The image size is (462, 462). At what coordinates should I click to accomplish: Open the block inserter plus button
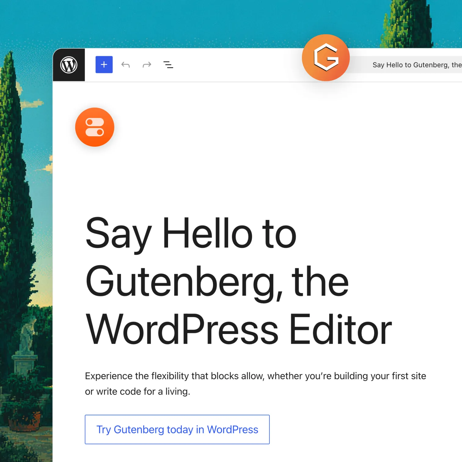tap(104, 64)
